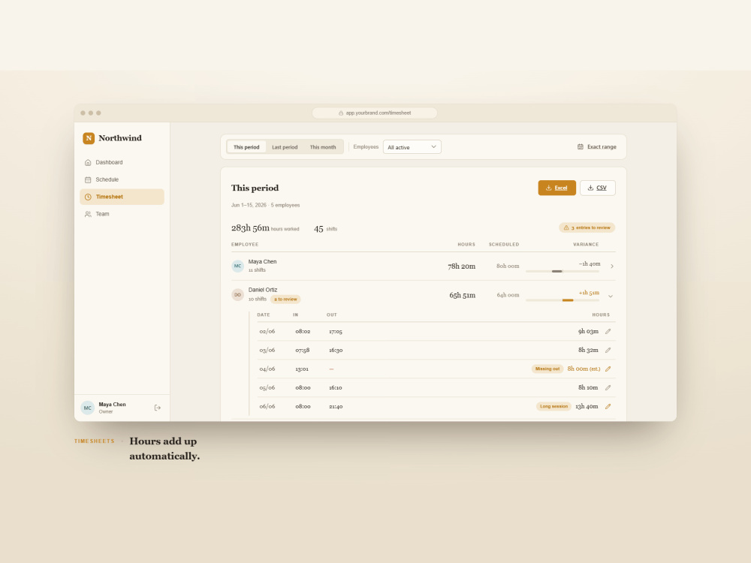
Task: Click the Variance column header
Action: click(x=586, y=244)
